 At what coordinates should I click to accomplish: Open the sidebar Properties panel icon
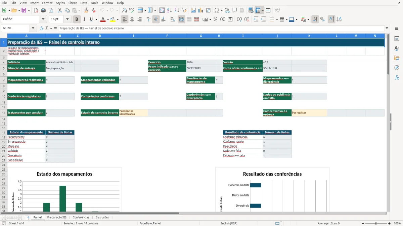[397, 39]
